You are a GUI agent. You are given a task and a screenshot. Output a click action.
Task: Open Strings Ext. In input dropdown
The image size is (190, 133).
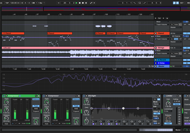(176, 48)
